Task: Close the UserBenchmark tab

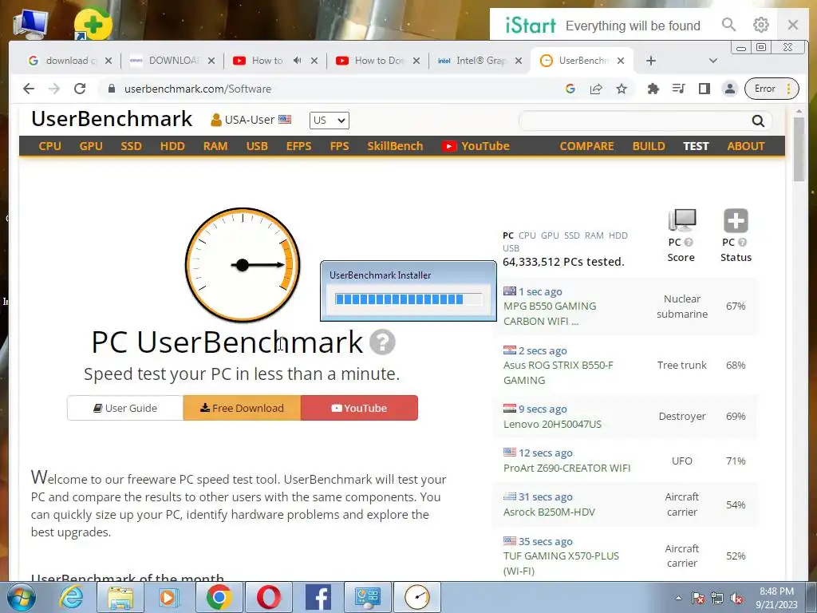Action: (x=621, y=61)
